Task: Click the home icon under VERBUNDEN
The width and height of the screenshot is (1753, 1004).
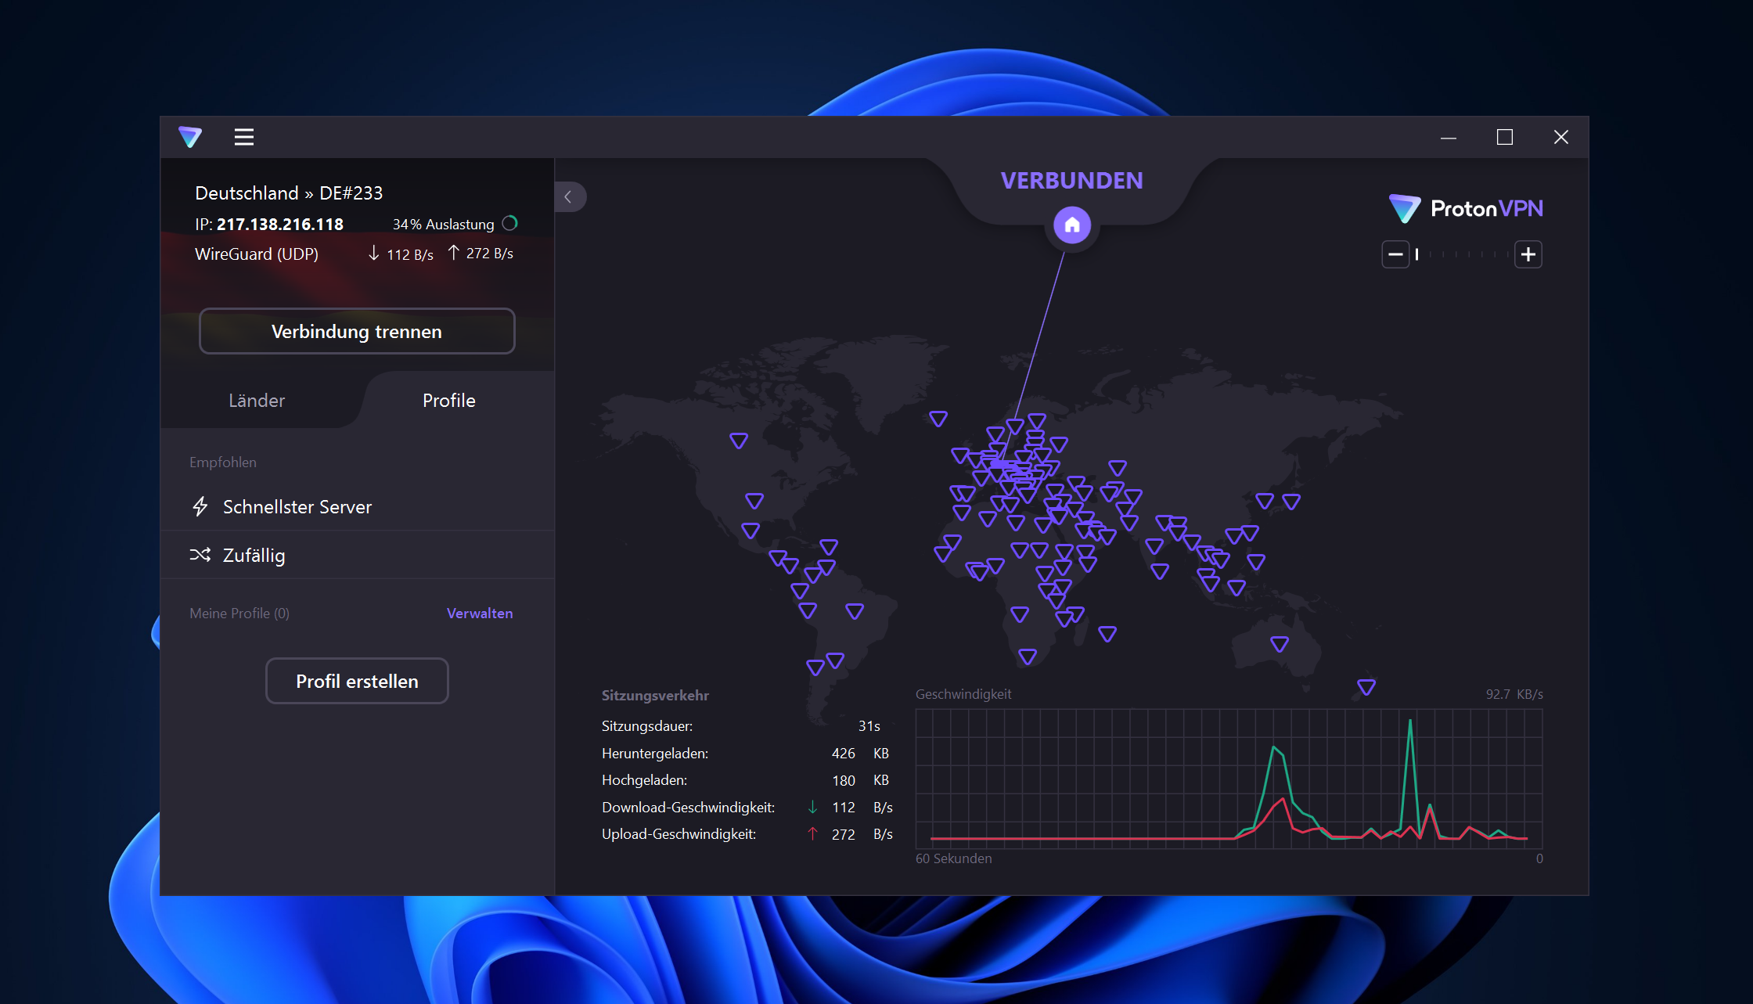Action: click(x=1072, y=225)
